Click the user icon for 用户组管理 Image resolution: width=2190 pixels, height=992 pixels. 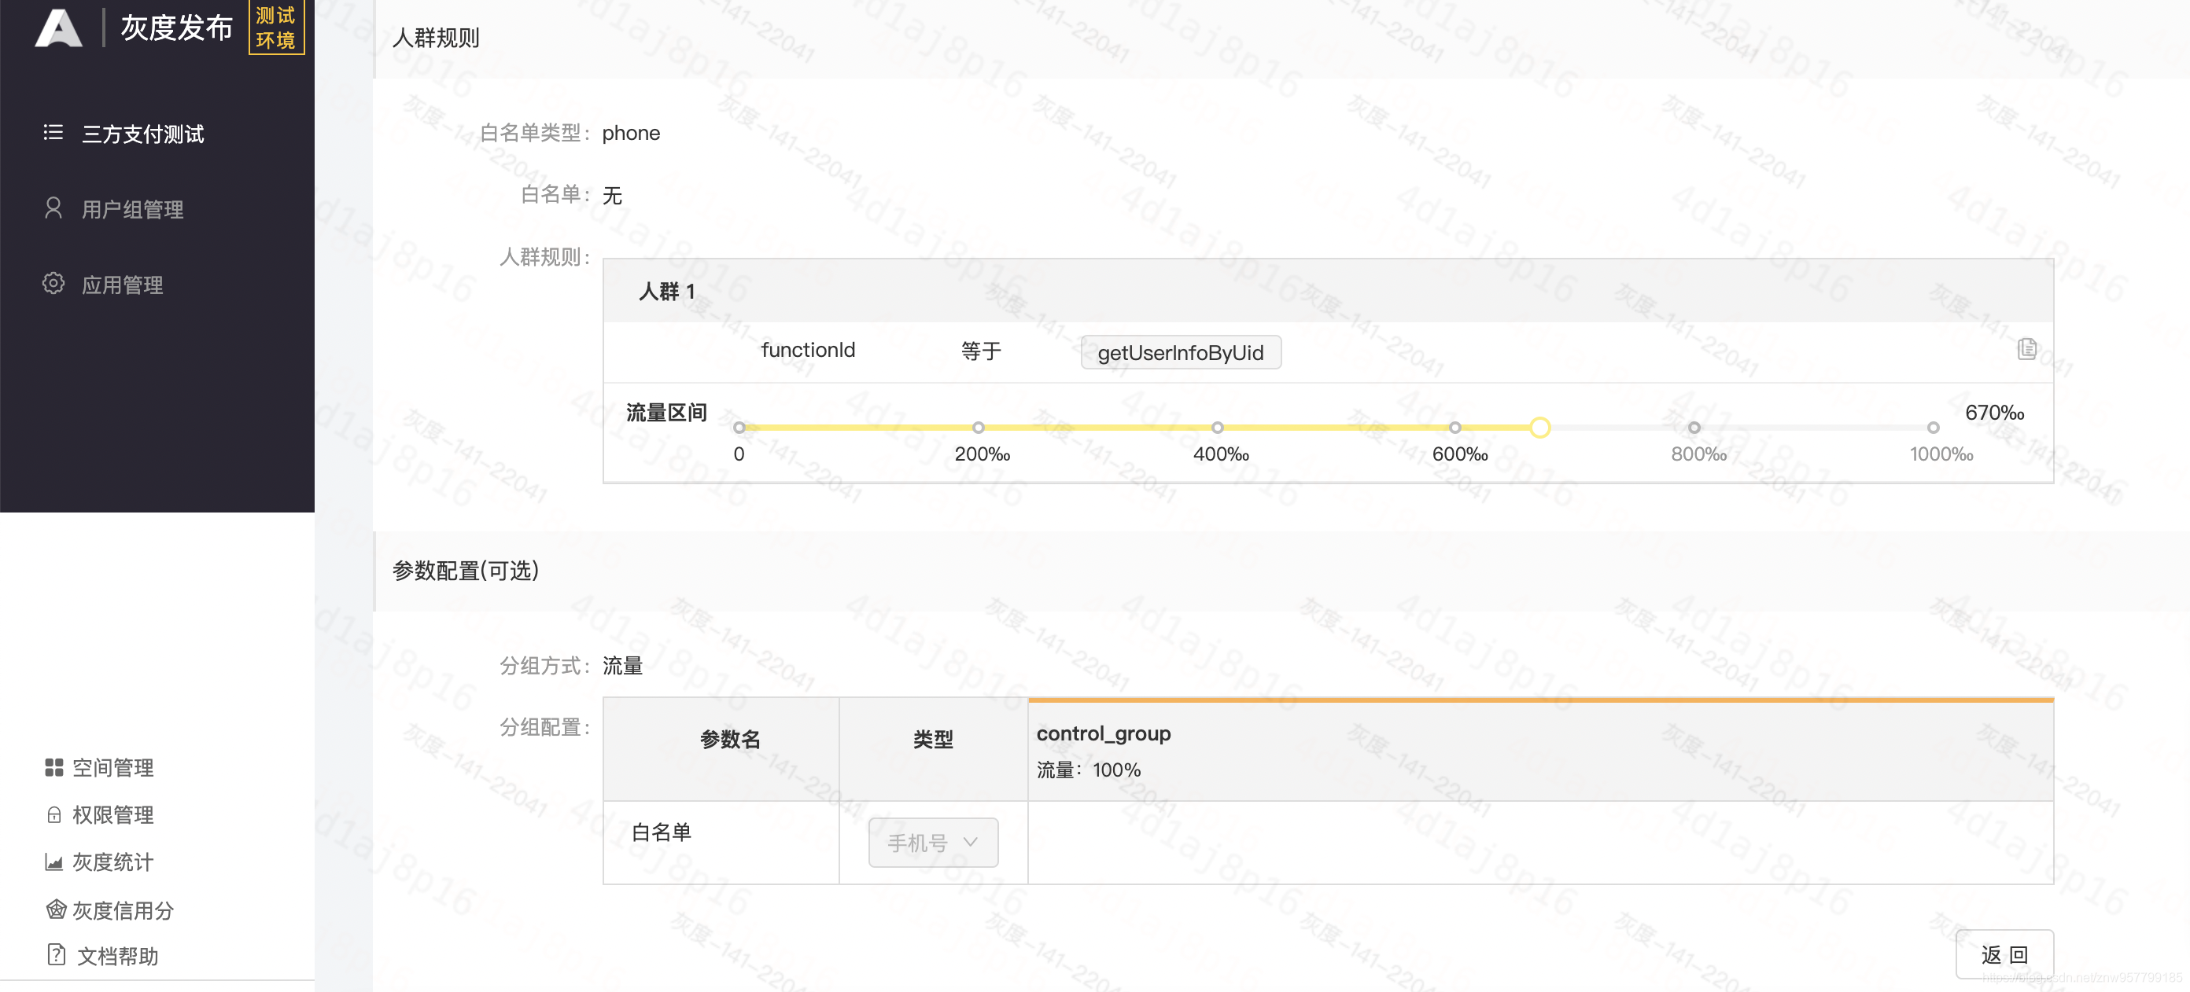(53, 208)
